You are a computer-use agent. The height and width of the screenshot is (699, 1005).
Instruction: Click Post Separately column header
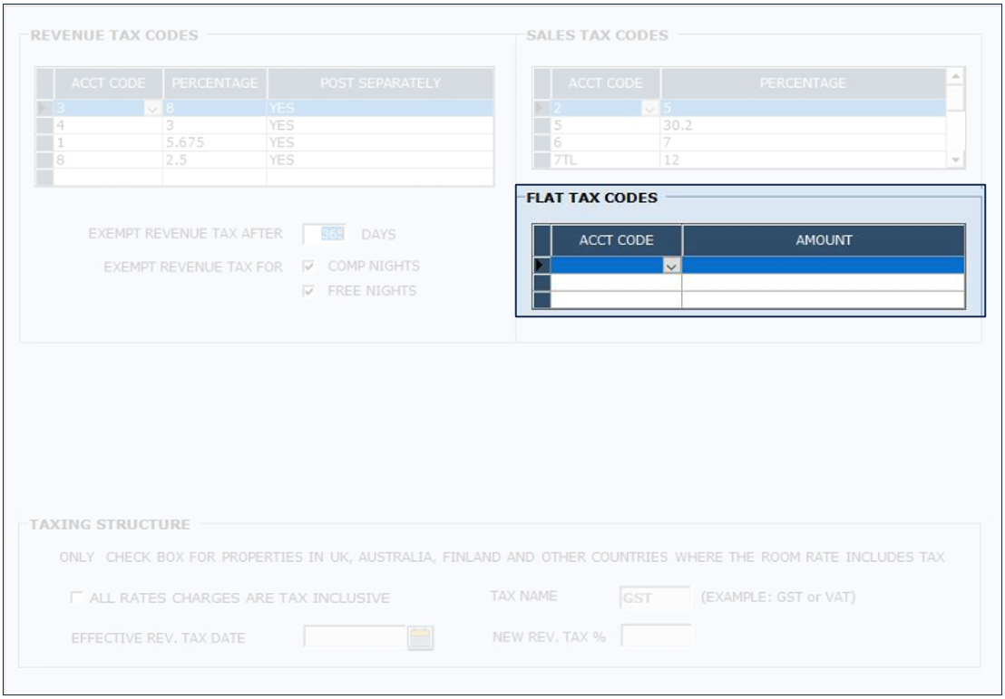click(x=380, y=83)
